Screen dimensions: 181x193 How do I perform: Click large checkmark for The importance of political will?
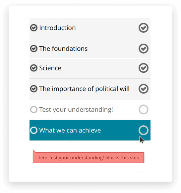coord(144,89)
